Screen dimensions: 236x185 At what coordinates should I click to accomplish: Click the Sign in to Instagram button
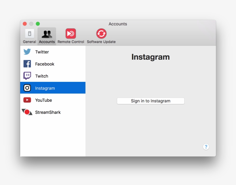[151, 101]
